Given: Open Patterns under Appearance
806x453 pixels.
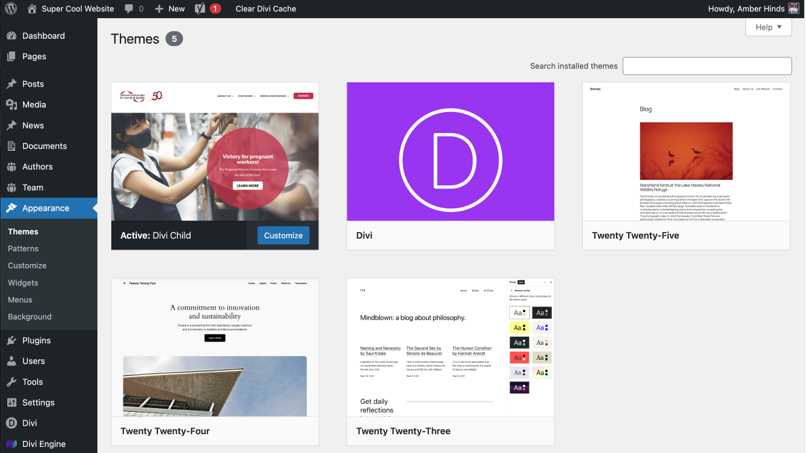Looking at the screenshot, I should [x=23, y=248].
